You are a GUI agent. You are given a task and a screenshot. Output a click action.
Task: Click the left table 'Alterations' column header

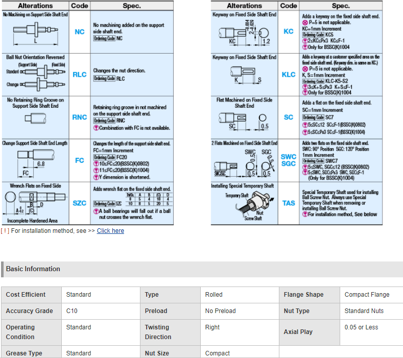(35, 6)
